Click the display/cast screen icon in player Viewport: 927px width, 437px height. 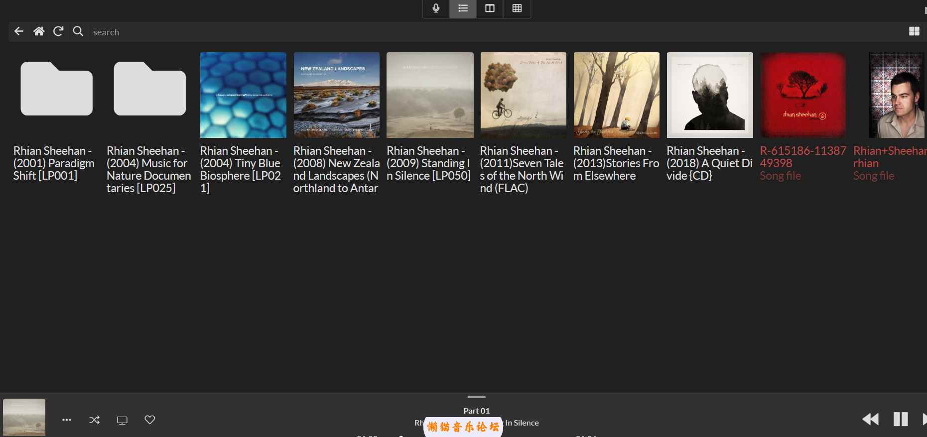(x=122, y=420)
